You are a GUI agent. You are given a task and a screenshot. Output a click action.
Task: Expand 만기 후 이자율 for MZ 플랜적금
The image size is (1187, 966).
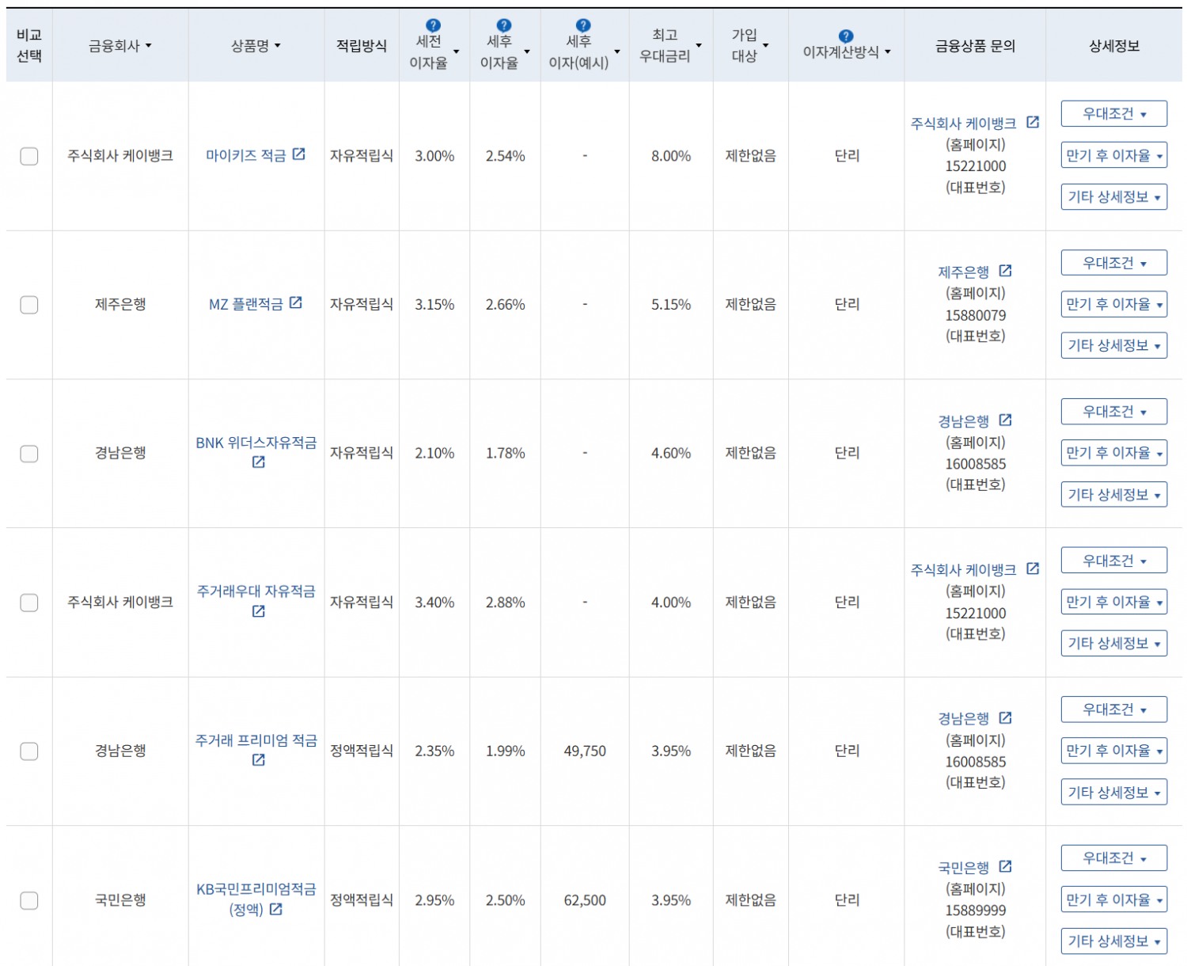coord(1114,304)
